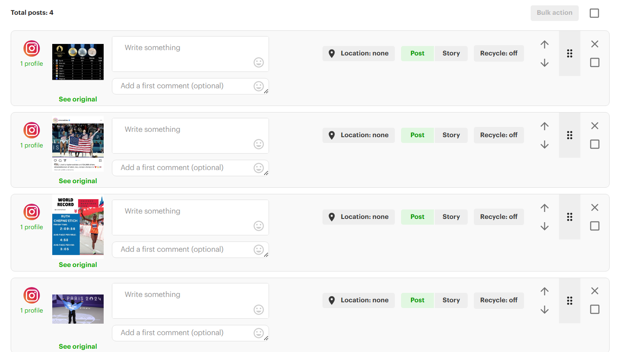Open See original for the World Record post

pyautogui.click(x=78, y=265)
